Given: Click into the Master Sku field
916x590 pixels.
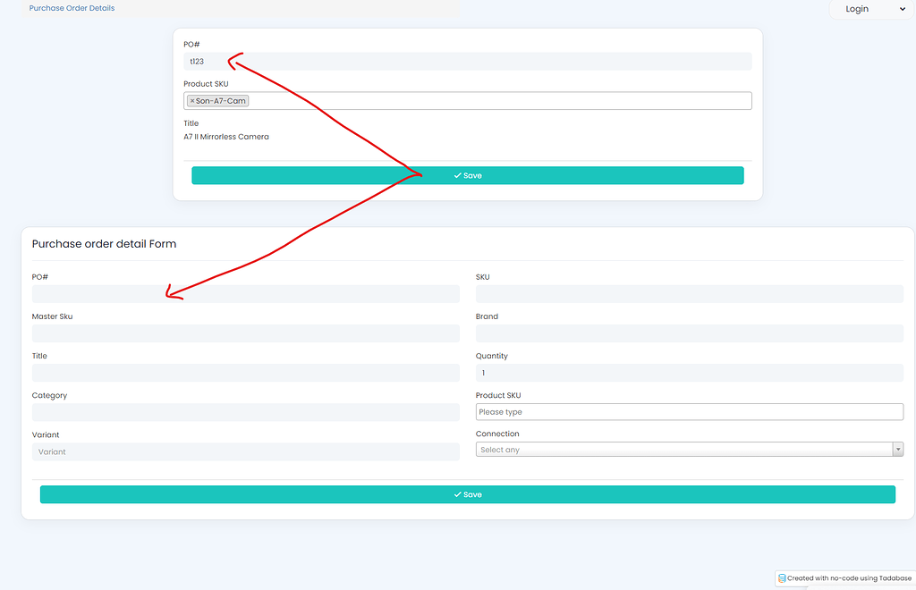Looking at the screenshot, I should click(x=246, y=333).
